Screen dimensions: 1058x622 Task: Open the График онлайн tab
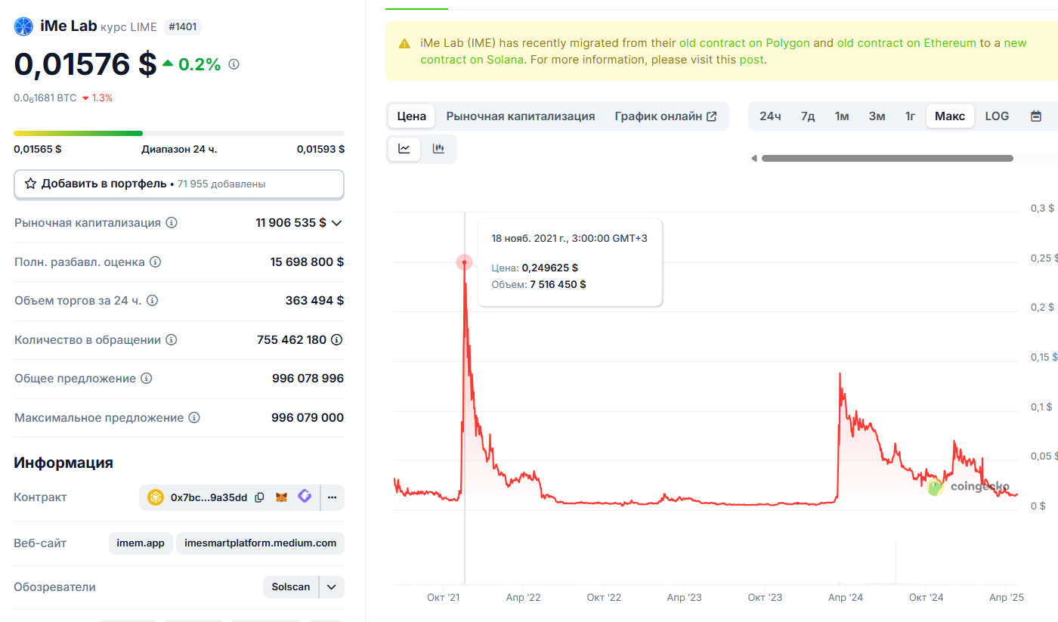click(x=665, y=116)
